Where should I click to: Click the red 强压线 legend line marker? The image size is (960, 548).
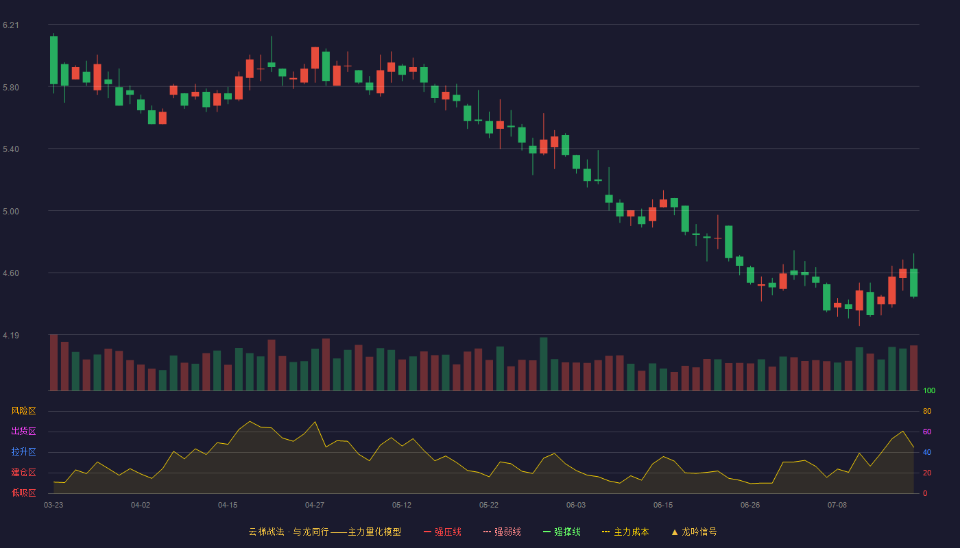tap(428, 532)
